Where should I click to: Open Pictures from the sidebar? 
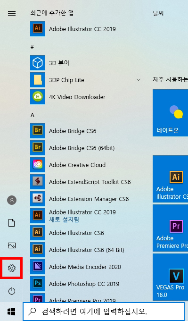[x=12, y=245]
